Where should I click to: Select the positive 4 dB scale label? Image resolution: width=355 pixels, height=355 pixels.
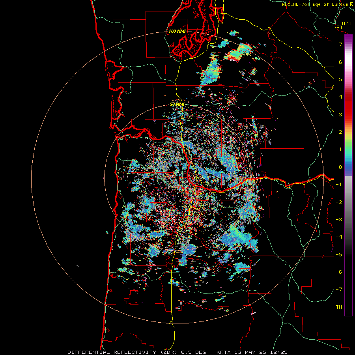tap(340, 97)
